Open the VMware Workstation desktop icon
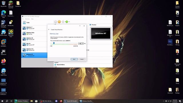Image resolution: width=183 pixels, height=103 pixels. tap(3, 43)
